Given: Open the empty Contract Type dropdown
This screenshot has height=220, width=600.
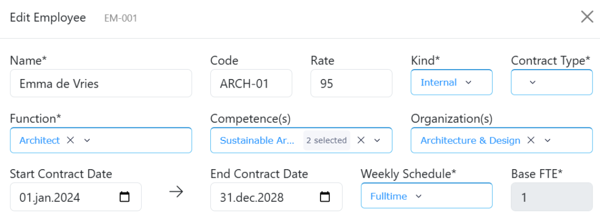Looking at the screenshot, I should (x=552, y=82).
